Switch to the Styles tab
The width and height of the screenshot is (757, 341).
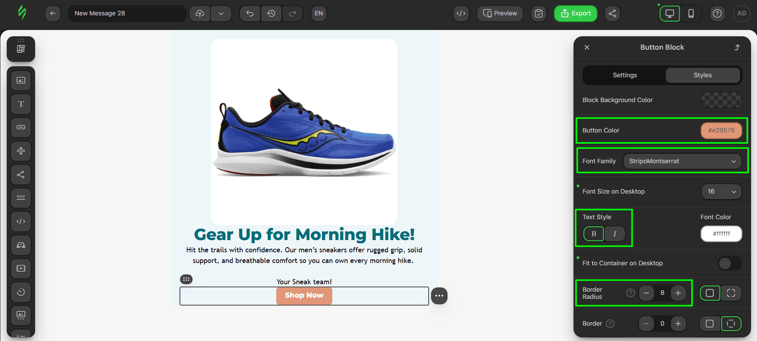point(703,75)
